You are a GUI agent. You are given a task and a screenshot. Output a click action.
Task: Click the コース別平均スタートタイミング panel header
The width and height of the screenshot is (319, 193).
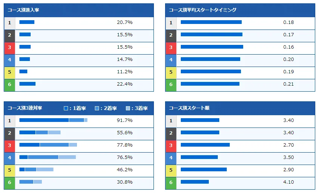pyautogui.click(x=240, y=10)
